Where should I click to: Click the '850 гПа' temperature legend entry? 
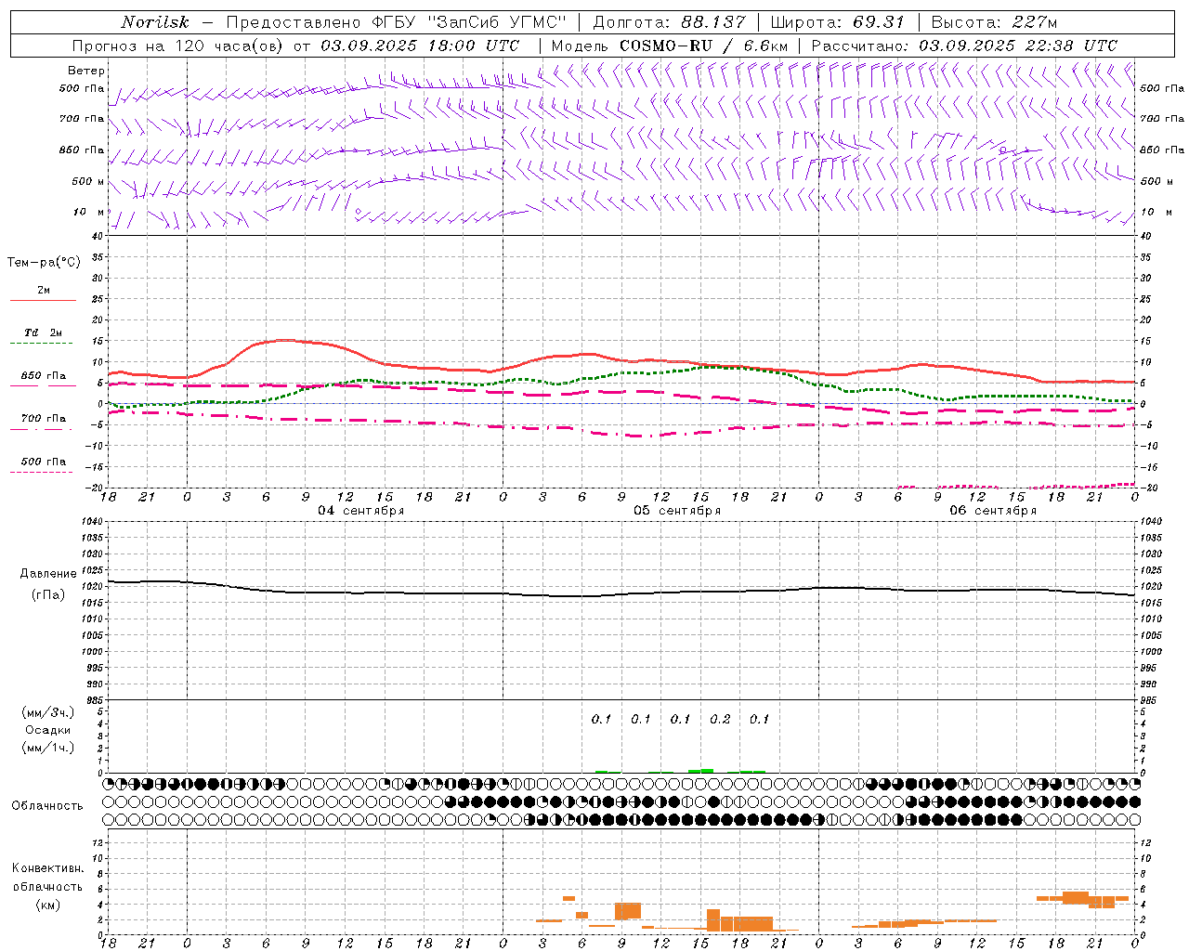click(x=43, y=376)
